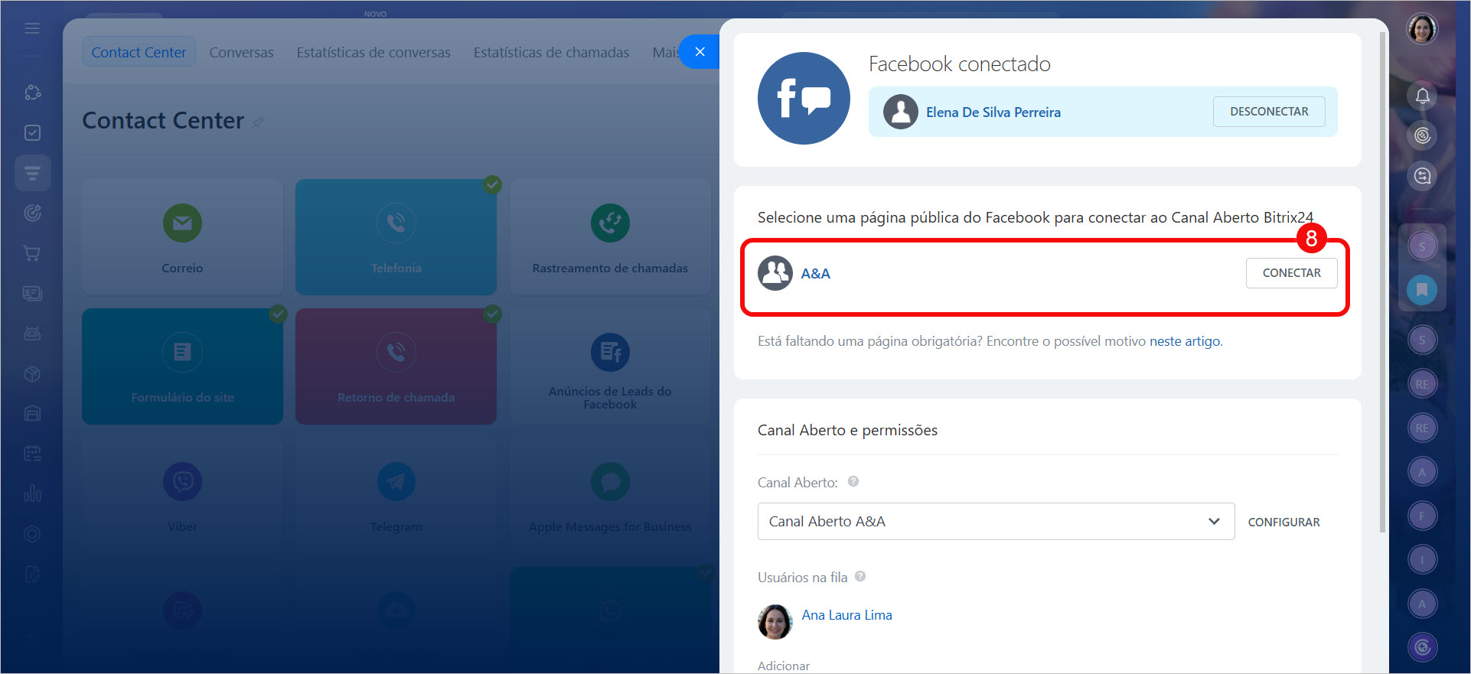This screenshot has width=1471, height=674.
Task: Open the box inventory icon in sidebar
Action: pos(32,373)
